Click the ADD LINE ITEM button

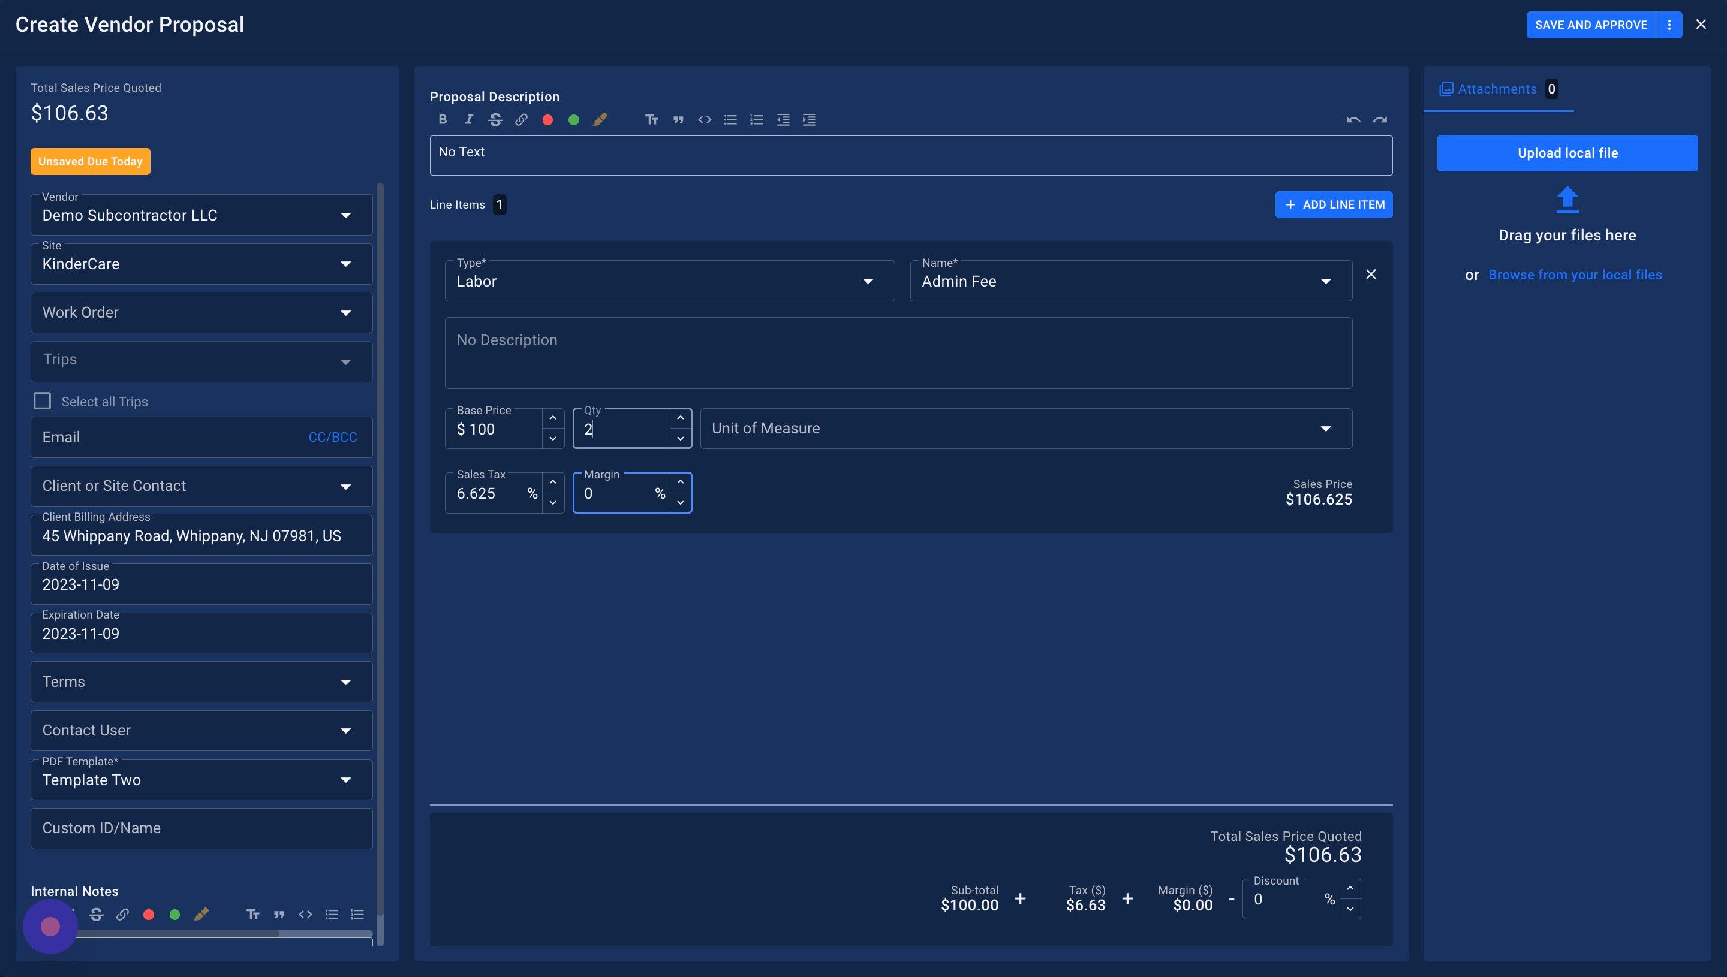pos(1333,204)
